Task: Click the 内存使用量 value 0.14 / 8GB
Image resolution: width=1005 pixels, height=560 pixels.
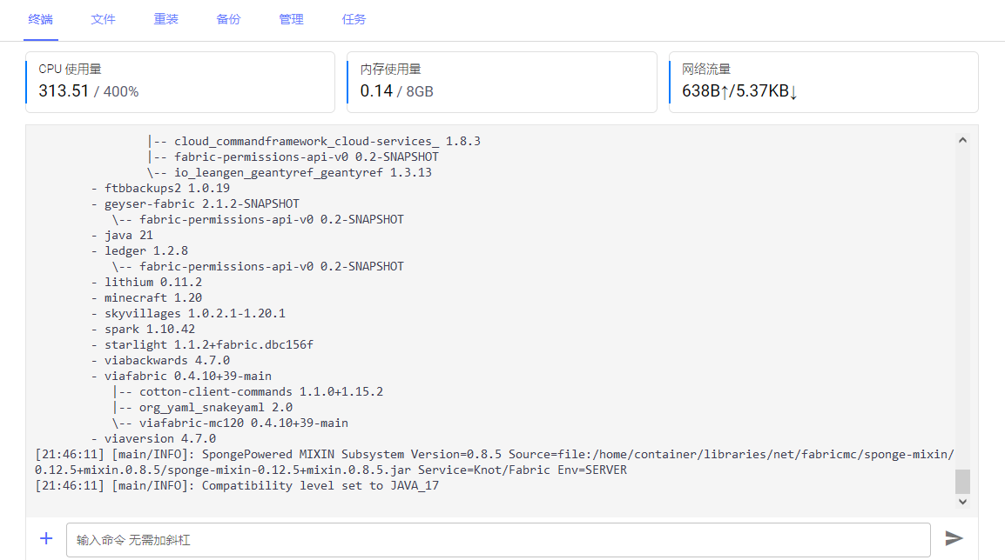Action: click(x=397, y=91)
